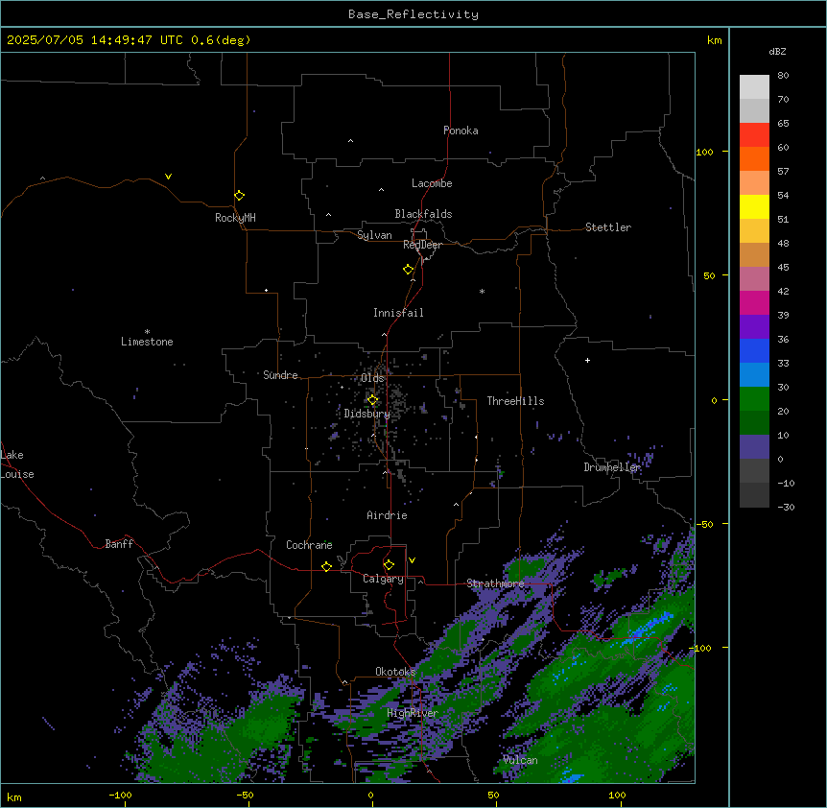Click the yellow v marker northwest of RockyMH

pyautogui.click(x=168, y=177)
